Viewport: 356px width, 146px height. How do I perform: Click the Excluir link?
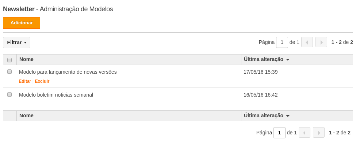42,81
